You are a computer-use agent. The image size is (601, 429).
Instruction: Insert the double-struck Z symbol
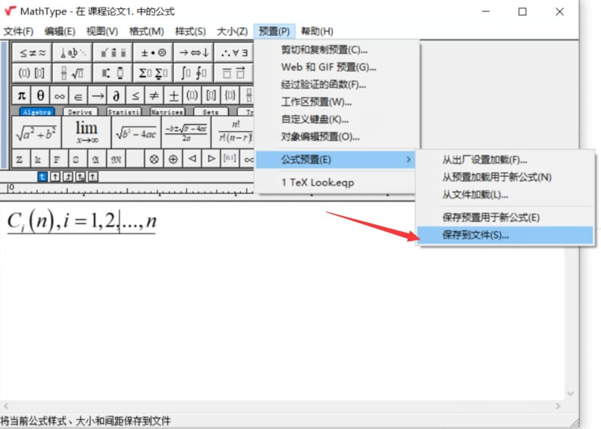20,158
